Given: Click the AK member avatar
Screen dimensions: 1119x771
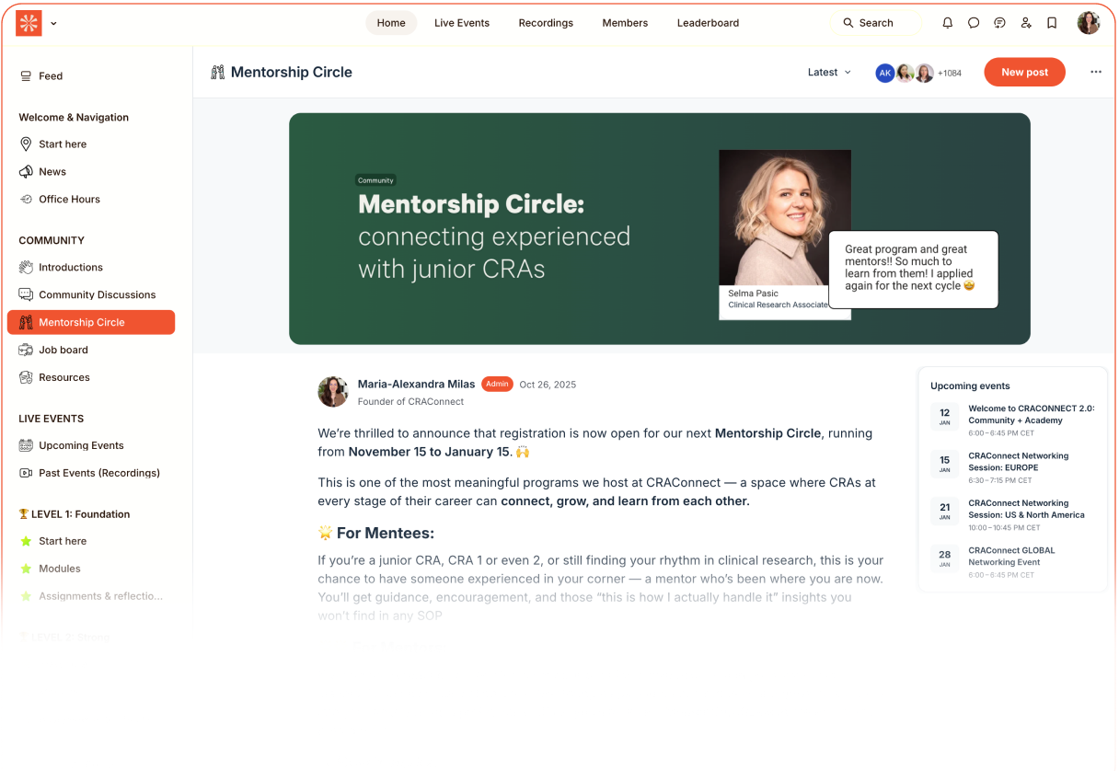Looking at the screenshot, I should click(884, 73).
